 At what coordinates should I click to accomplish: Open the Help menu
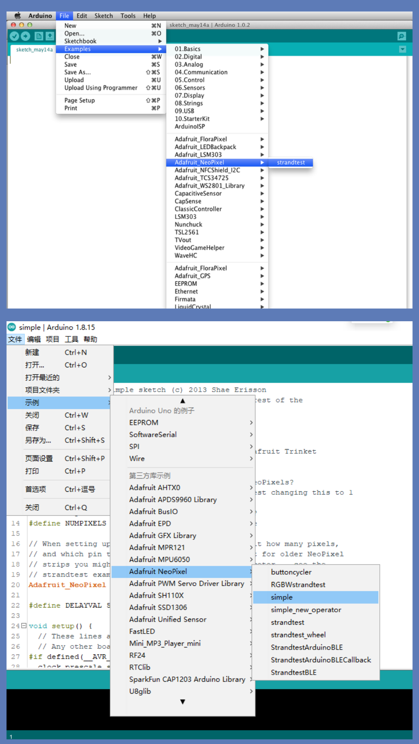tap(149, 15)
